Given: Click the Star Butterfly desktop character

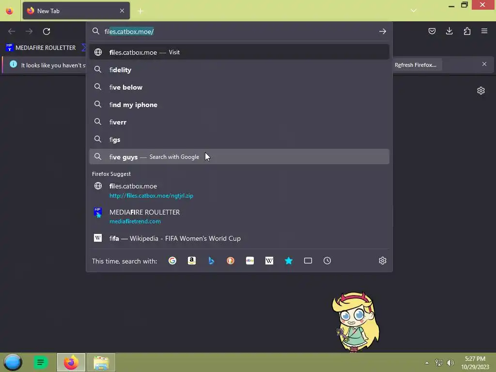Looking at the screenshot, I should [356, 322].
